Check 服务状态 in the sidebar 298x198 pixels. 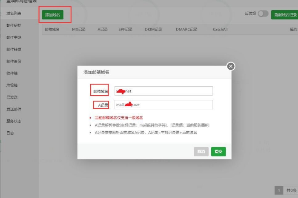tap(14, 121)
